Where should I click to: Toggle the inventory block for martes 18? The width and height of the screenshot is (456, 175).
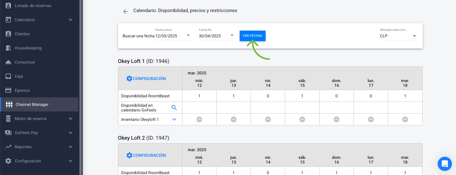(x=405, y=119)
